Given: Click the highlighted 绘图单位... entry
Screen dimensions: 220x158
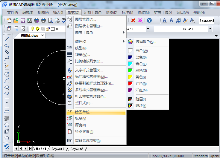Looking at the screenshot, I should coord(96,112).
